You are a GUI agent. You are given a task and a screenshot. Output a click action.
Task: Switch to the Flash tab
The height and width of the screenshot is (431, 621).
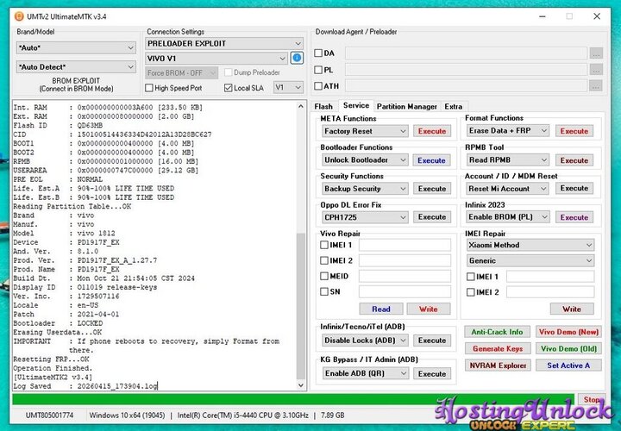(x=323, y=107)
